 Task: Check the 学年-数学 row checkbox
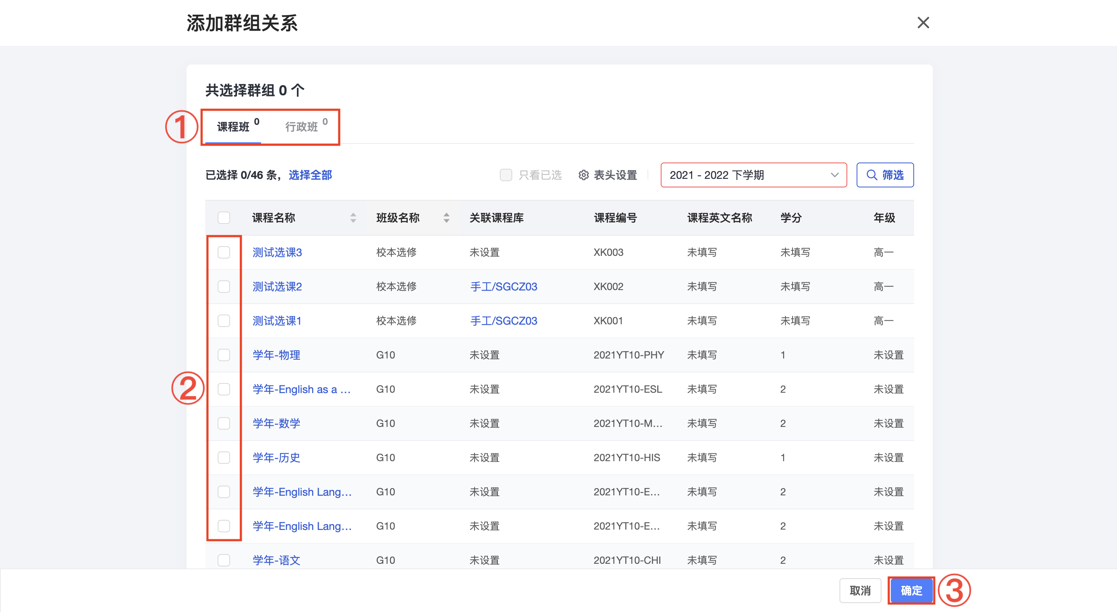(x=224, y=424)
